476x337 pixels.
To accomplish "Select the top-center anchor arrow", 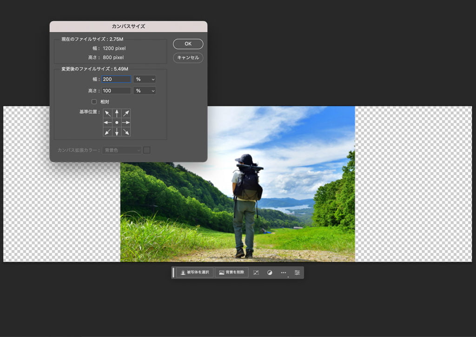I will 117,113.
